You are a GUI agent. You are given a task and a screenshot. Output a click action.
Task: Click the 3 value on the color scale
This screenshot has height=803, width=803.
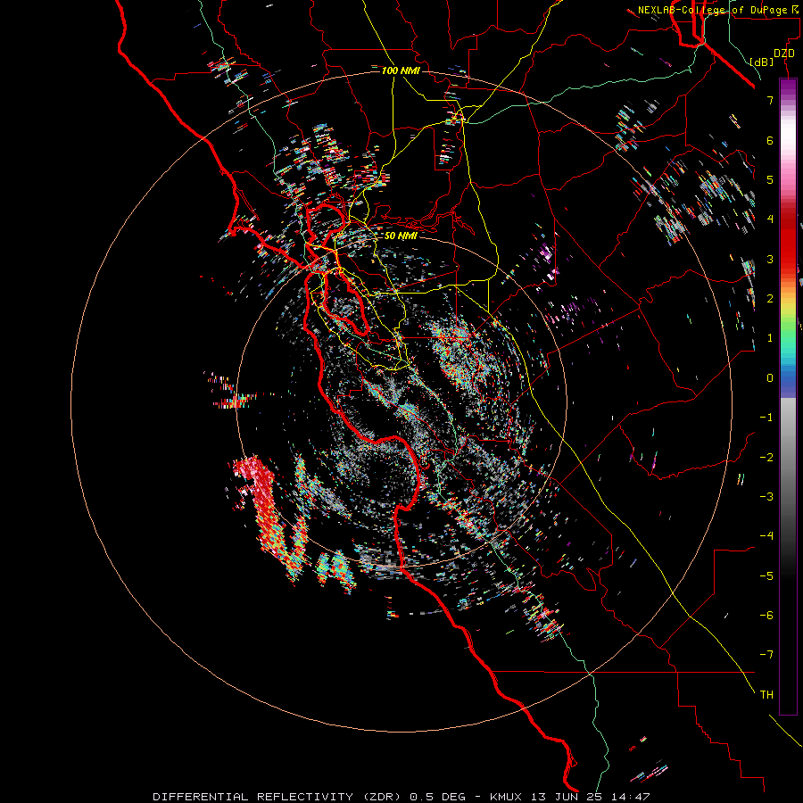[x=770, y=259]
